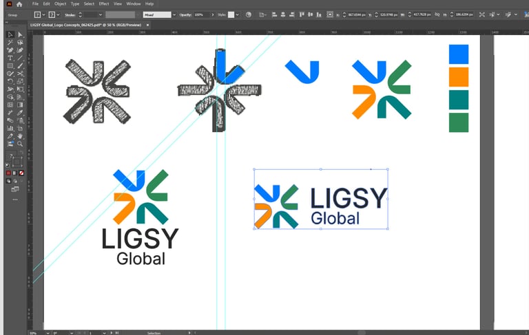Open the Window menu
Viewport: 529px width, 335px height.
(x=133, y=4)
